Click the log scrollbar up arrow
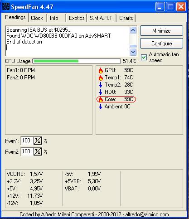This screenshot has width=189, height=219. [133, 30]
